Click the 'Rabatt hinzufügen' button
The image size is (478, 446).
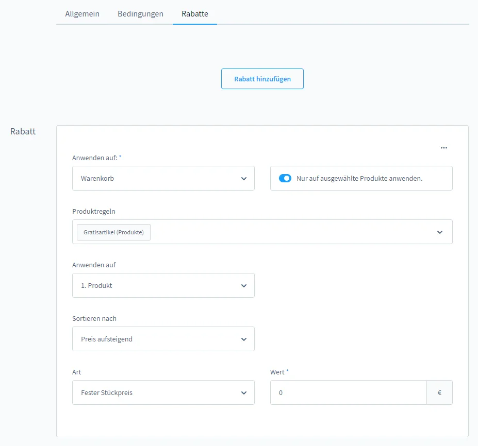[262, 79]
